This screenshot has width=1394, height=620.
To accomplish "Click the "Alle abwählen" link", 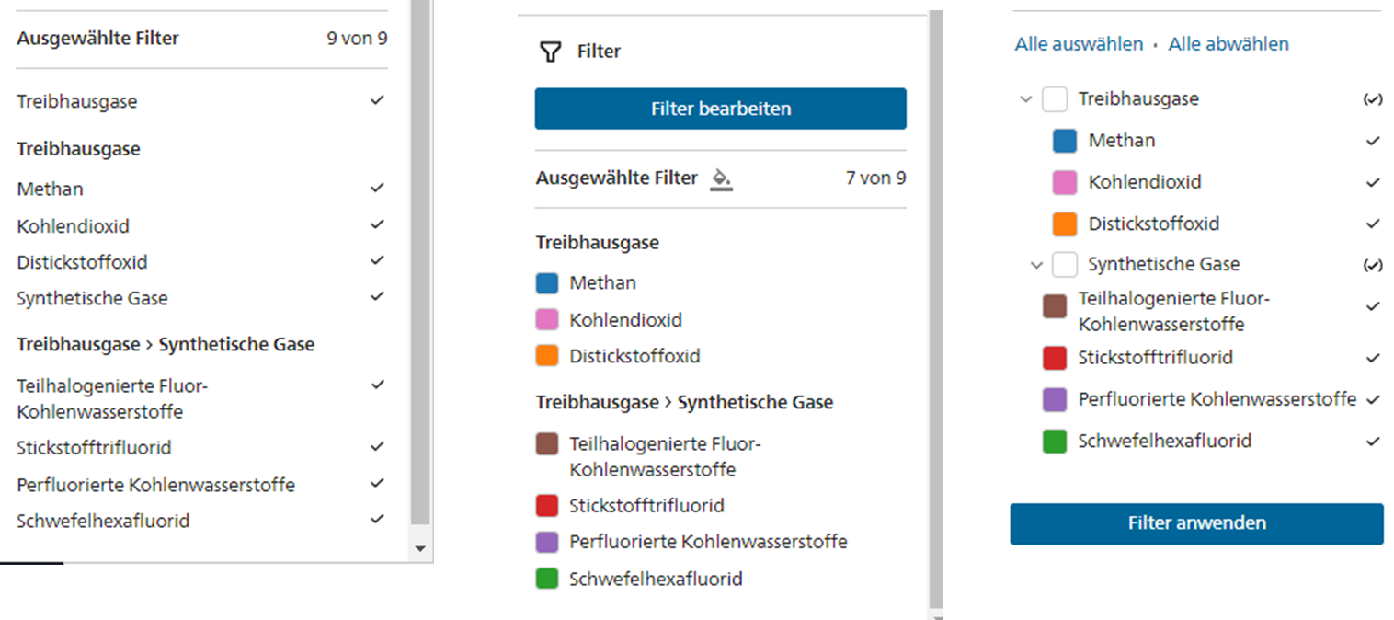I will tap(1228, 43).
